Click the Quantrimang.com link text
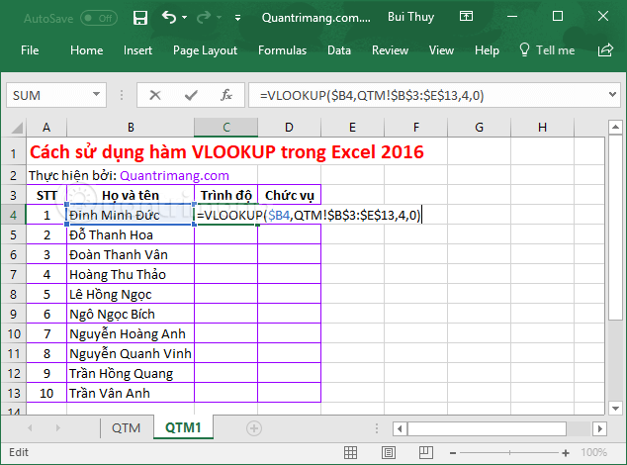The height and width of the screenshot is (465, 627). point(174,176)
